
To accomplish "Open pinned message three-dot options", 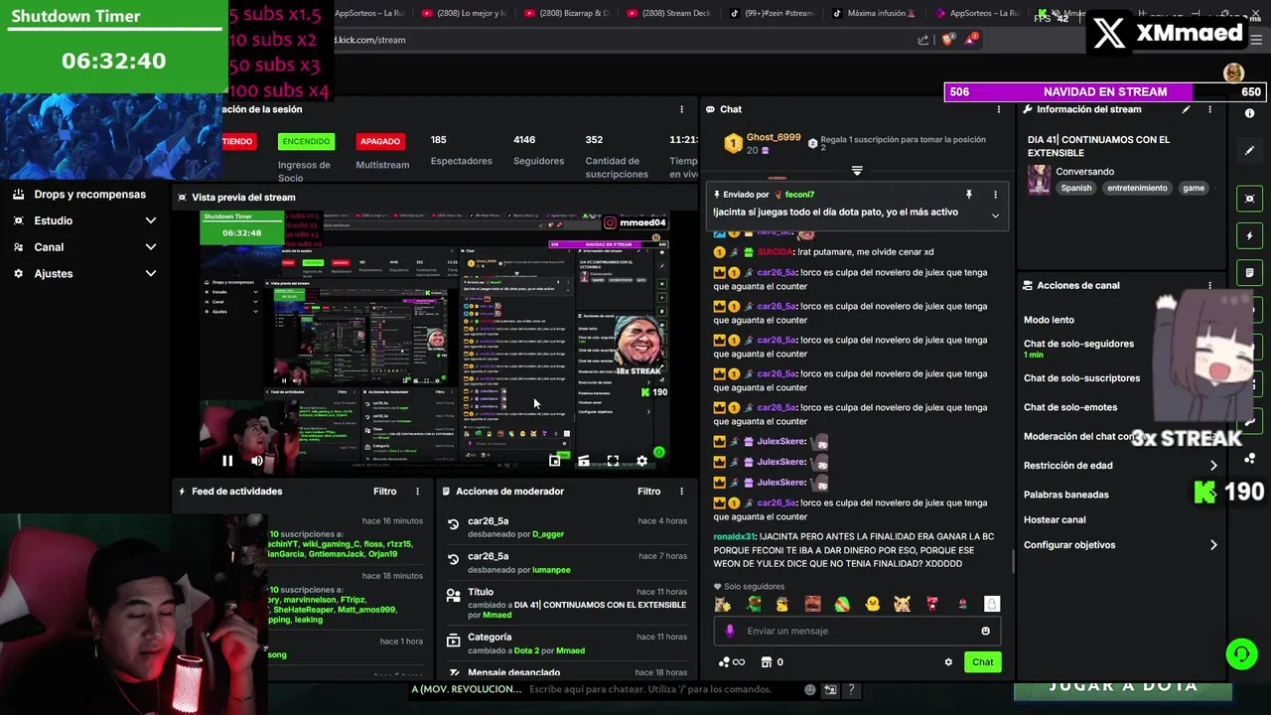I will tap(995, 195).
